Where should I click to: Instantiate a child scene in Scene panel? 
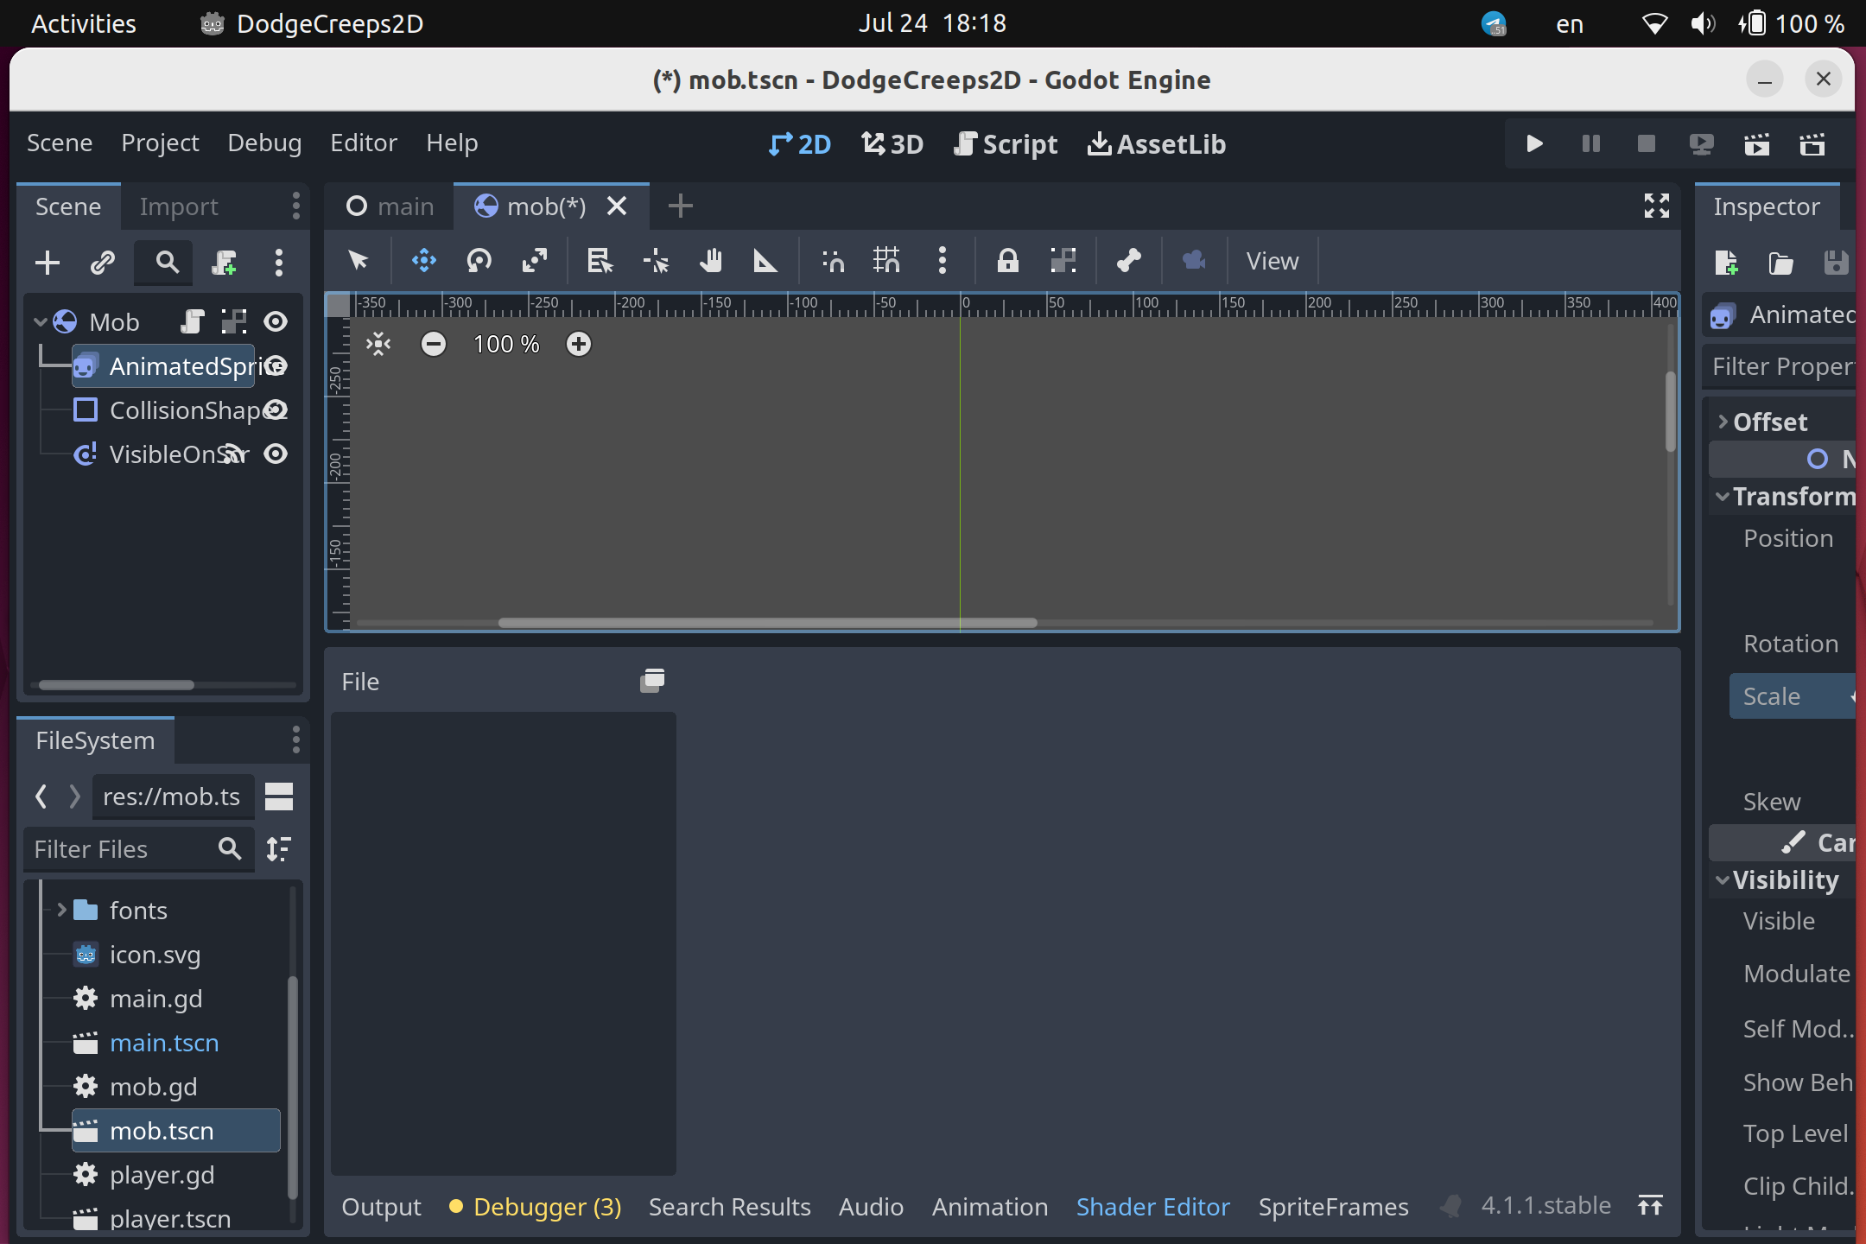(104, 263)
